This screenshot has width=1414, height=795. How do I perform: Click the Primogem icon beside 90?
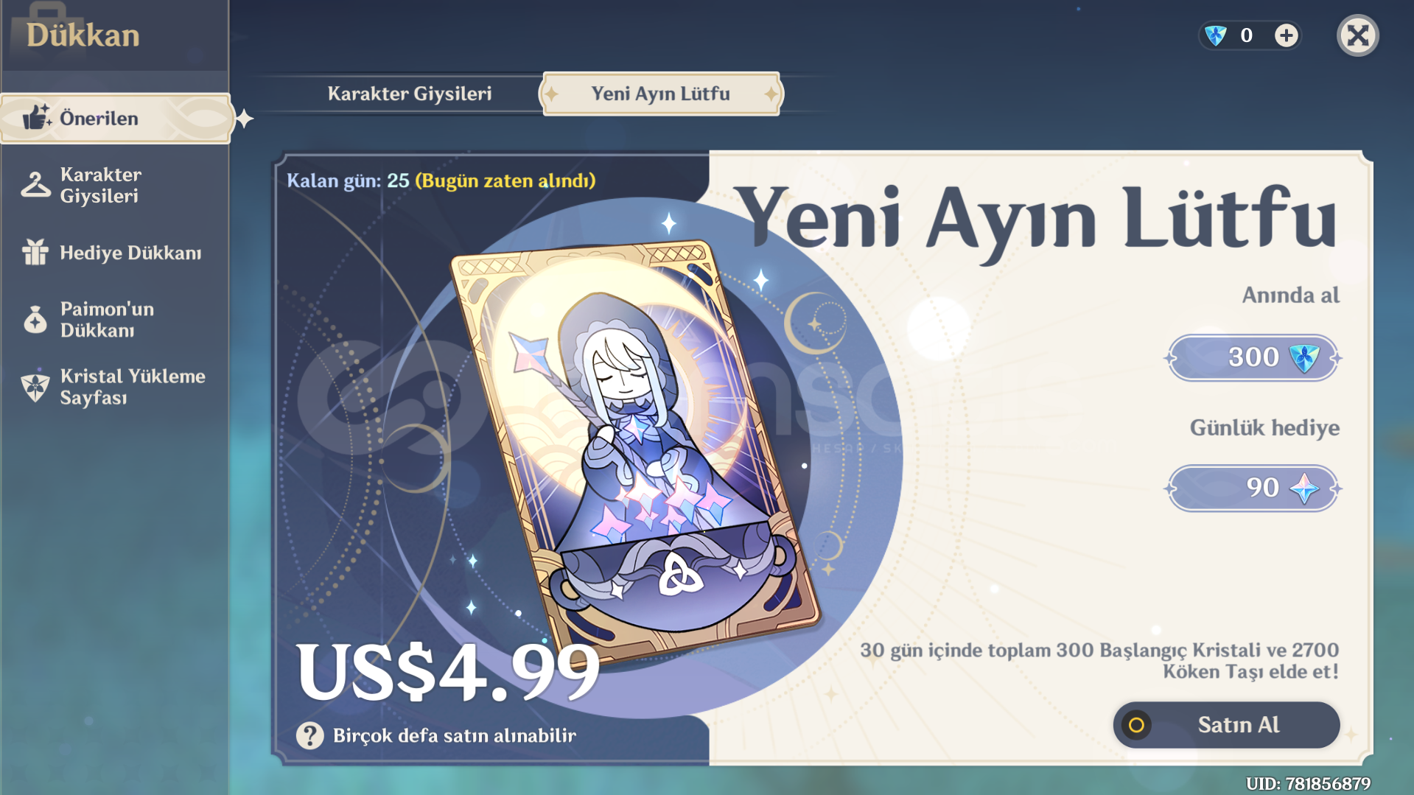(x=1304, y=488)
